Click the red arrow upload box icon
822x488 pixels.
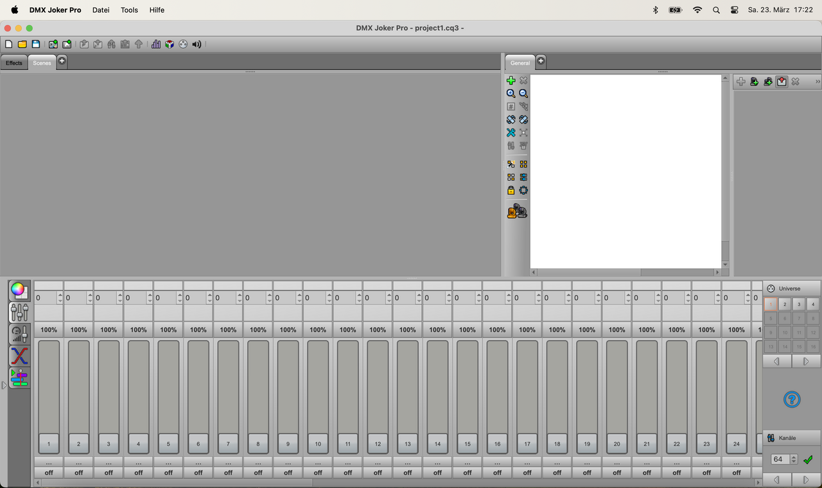pos(782,81)
